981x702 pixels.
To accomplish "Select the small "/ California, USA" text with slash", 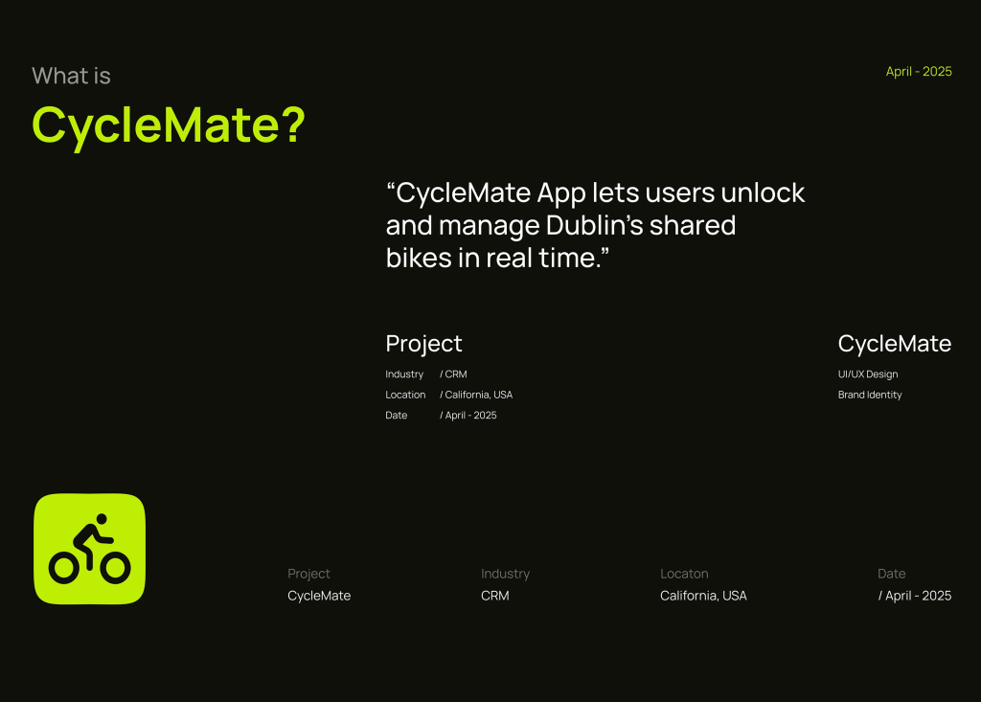I will click(476, 395).
